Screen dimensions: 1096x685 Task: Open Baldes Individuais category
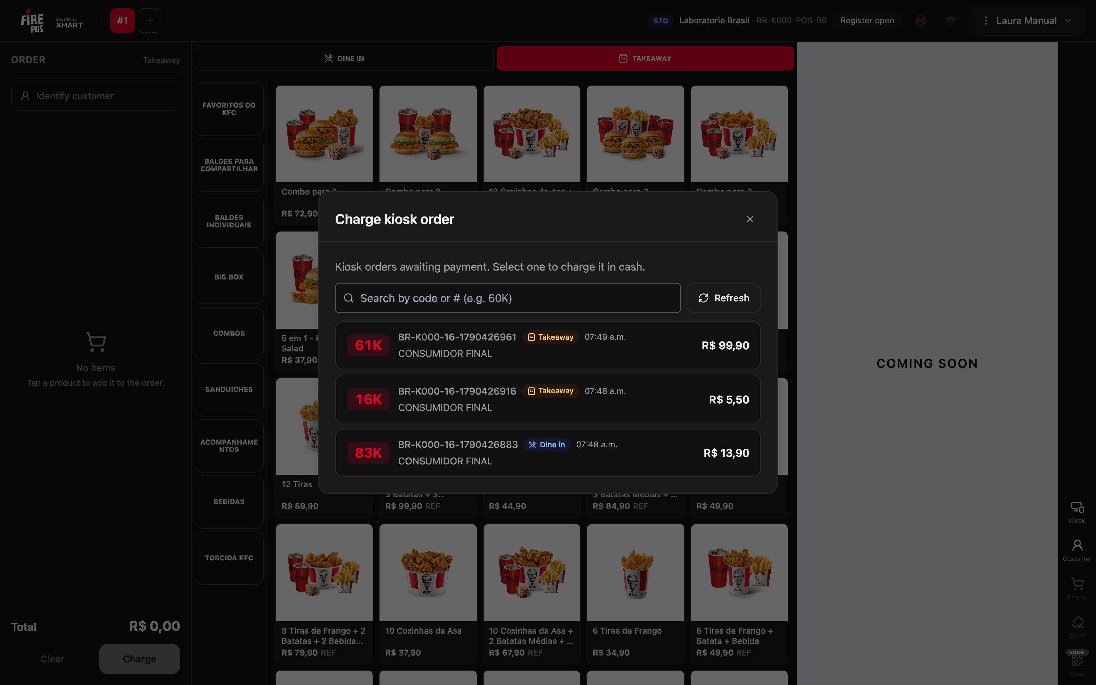[229, 221]
